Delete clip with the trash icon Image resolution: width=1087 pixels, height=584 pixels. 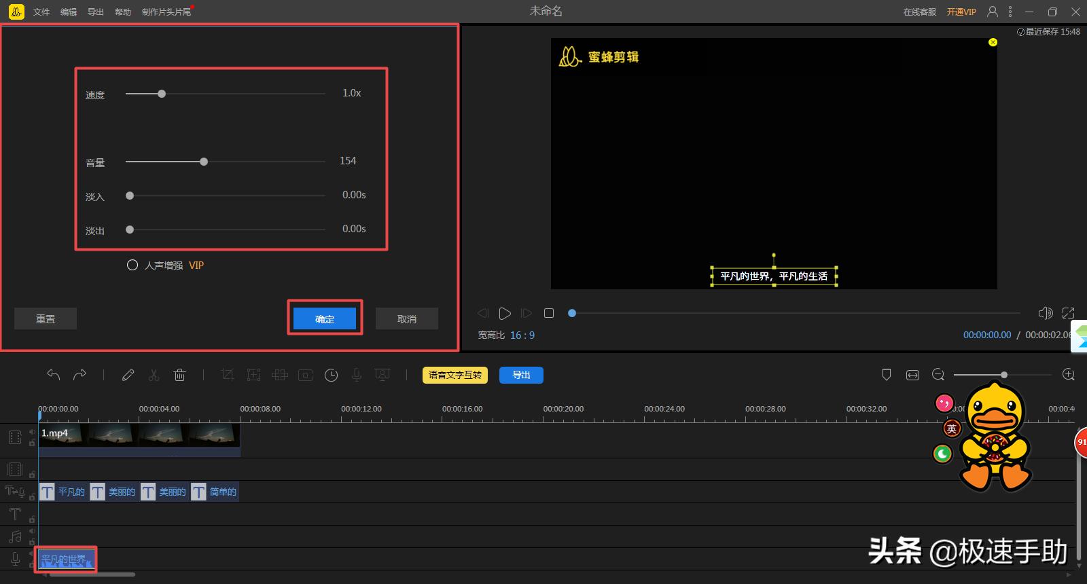point(179,375)
